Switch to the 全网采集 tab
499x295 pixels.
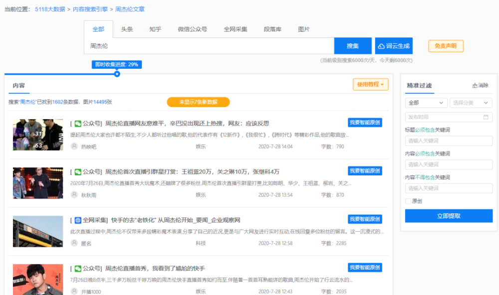[x=236, y=29]
